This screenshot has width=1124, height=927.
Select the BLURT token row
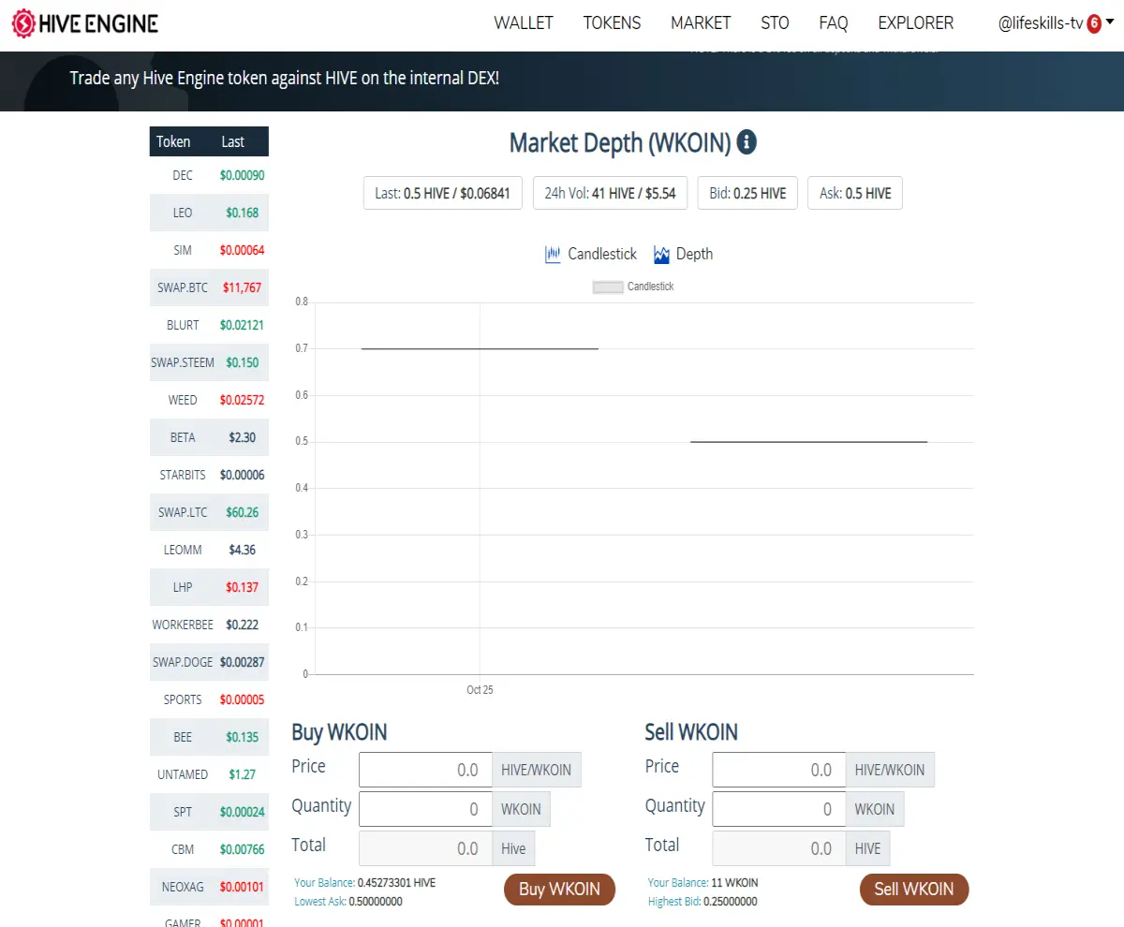tap(209, 325)
